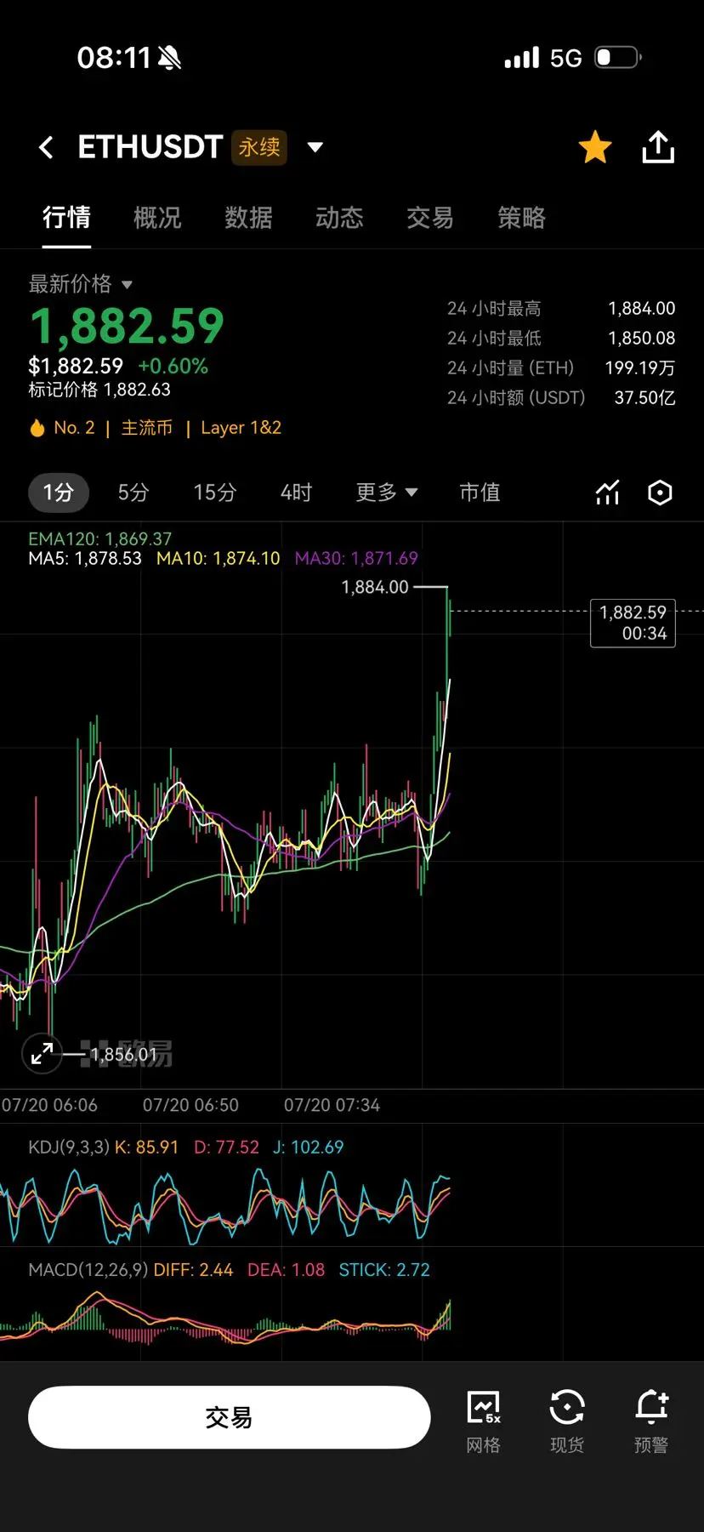Tap the 1,856.01 low price marker
704x1532 pixels.
tap(124, 1055)
